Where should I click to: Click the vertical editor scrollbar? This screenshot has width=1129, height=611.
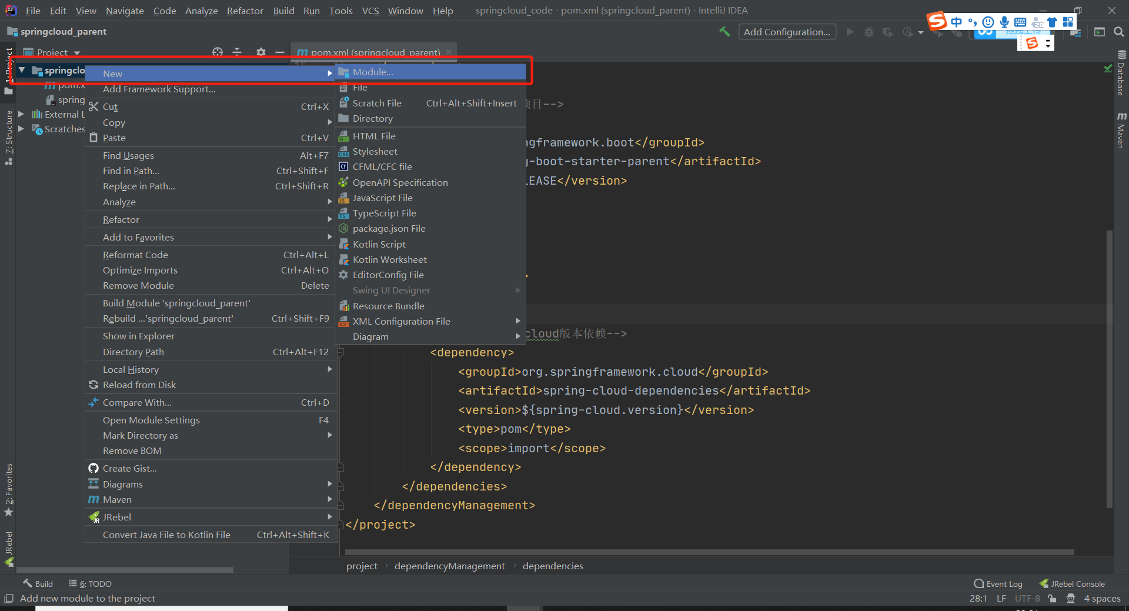tap(1110, 369)
